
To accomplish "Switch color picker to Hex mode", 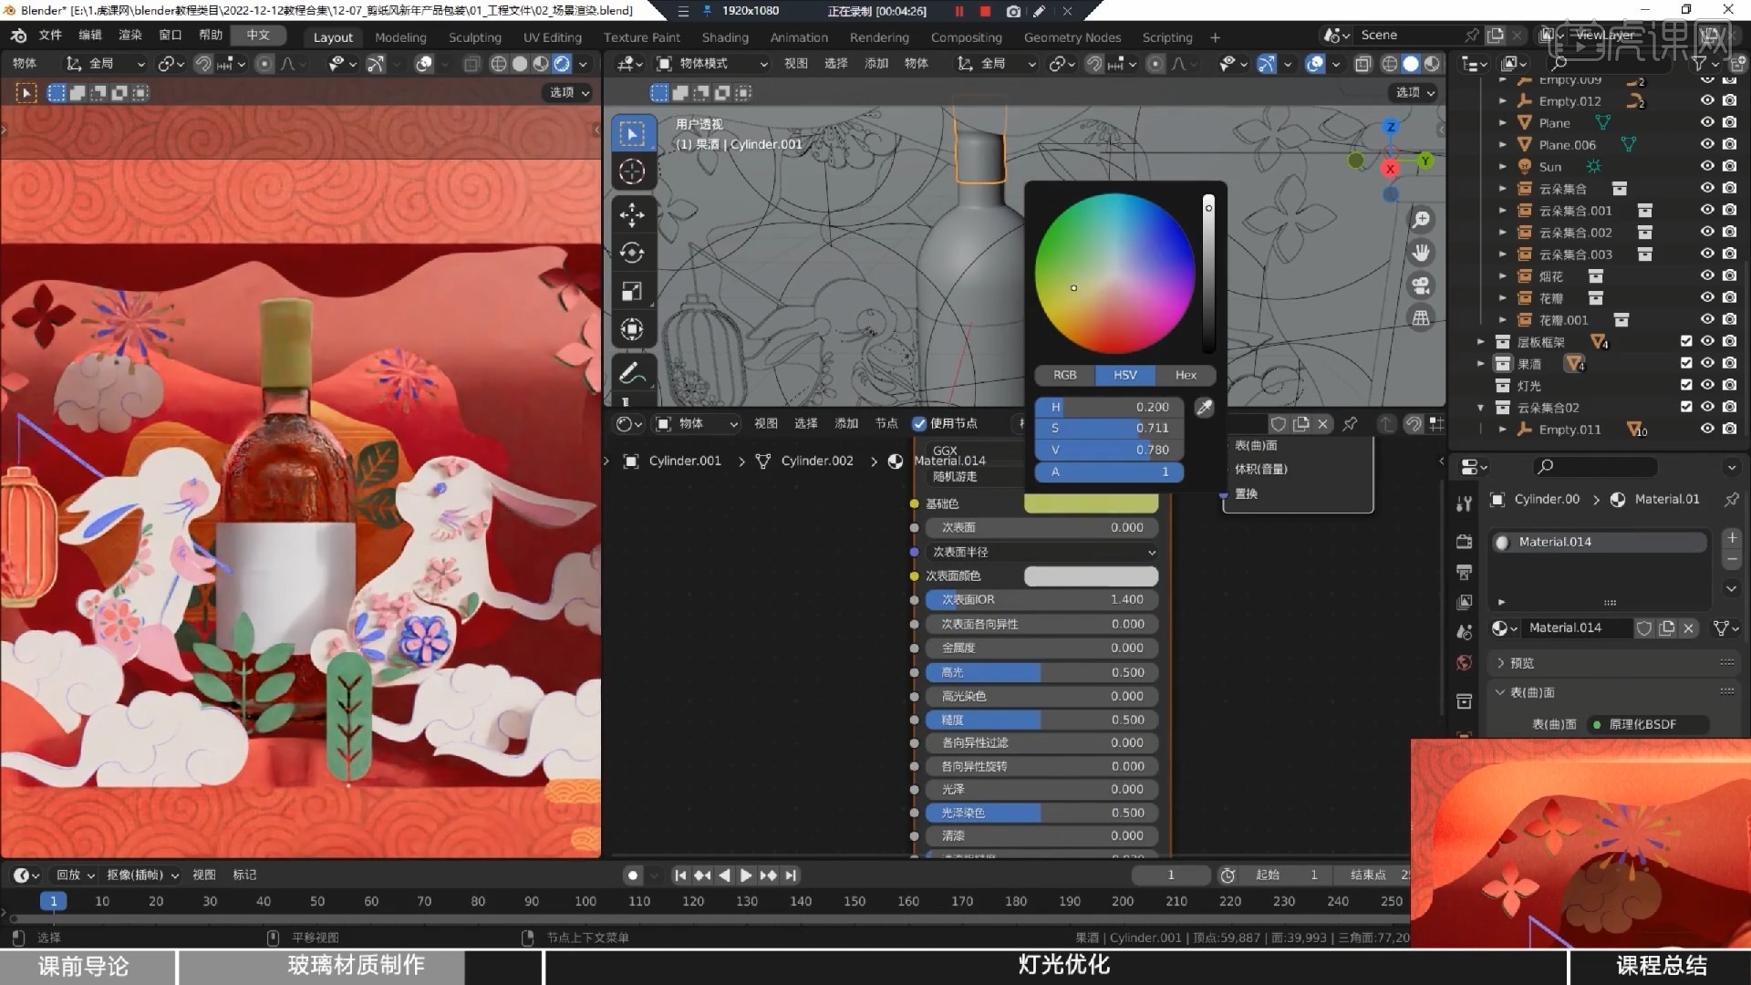I will (1186, 375).
